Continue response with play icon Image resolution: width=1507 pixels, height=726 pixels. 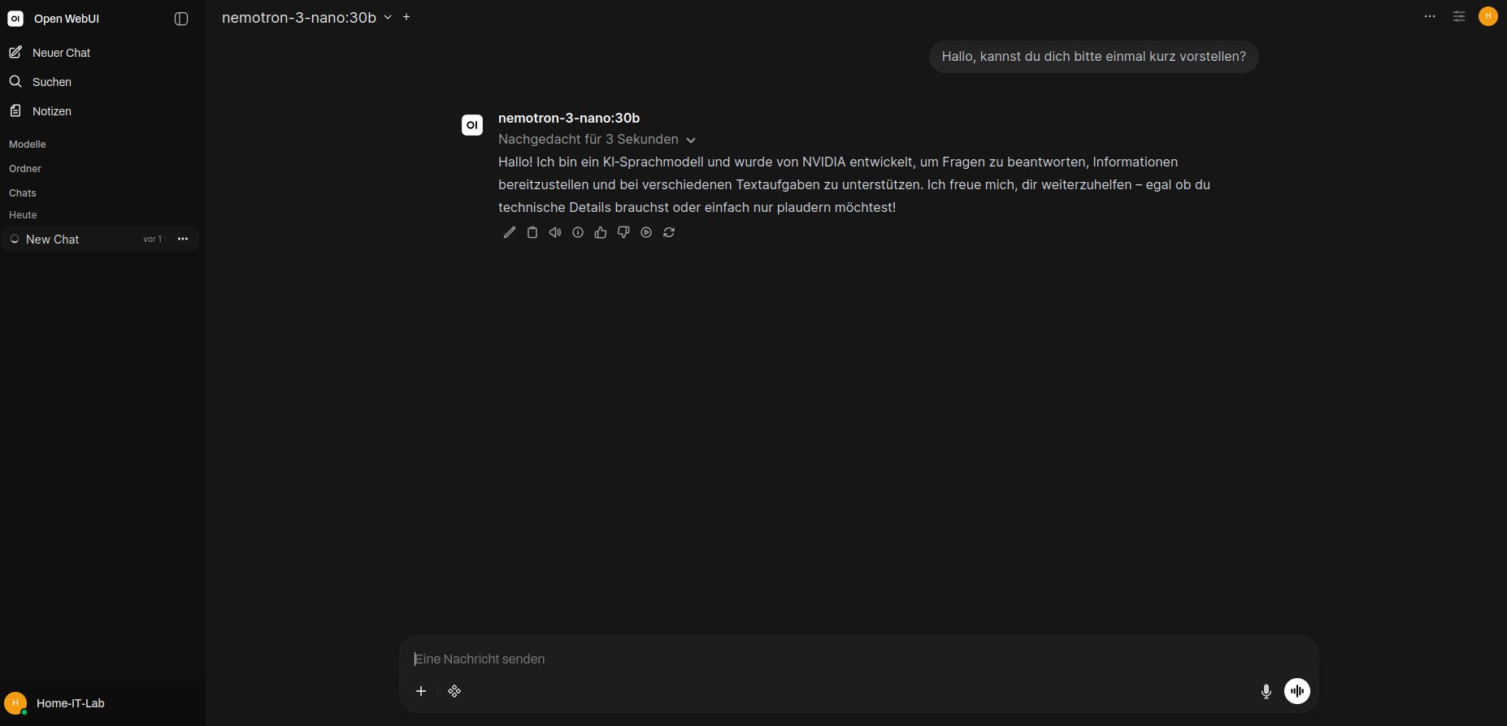pyautogui.click(x=646, y=232)
